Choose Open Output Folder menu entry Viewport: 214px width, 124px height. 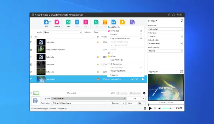click(126, 71)
